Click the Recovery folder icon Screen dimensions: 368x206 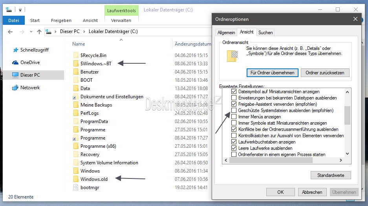76,154
